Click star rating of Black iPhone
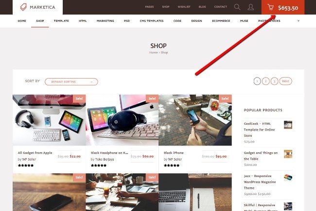 pyautogui.click(x=172, y=165)
